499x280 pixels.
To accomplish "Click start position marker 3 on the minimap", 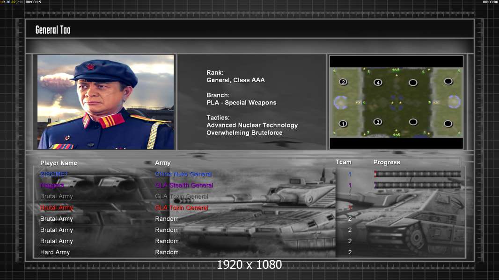I will tap(378, 122).
